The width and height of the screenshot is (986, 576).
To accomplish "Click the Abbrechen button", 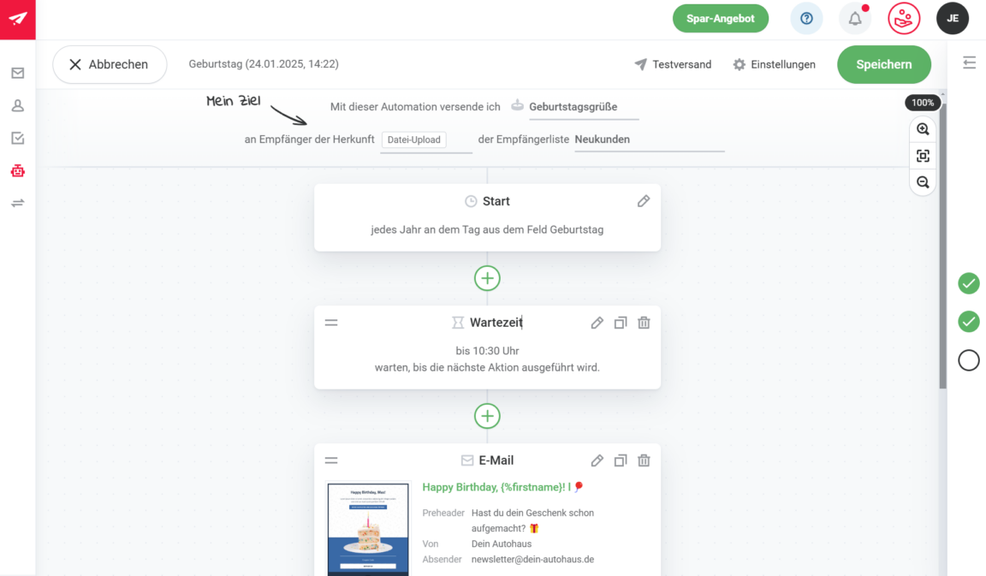I will click(x=109, y=64).
